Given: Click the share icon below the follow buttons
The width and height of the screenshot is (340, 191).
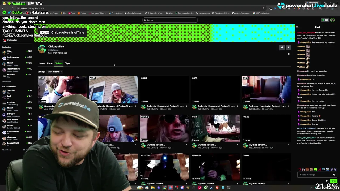Looking at the screenshot, I should click(288, 54).
